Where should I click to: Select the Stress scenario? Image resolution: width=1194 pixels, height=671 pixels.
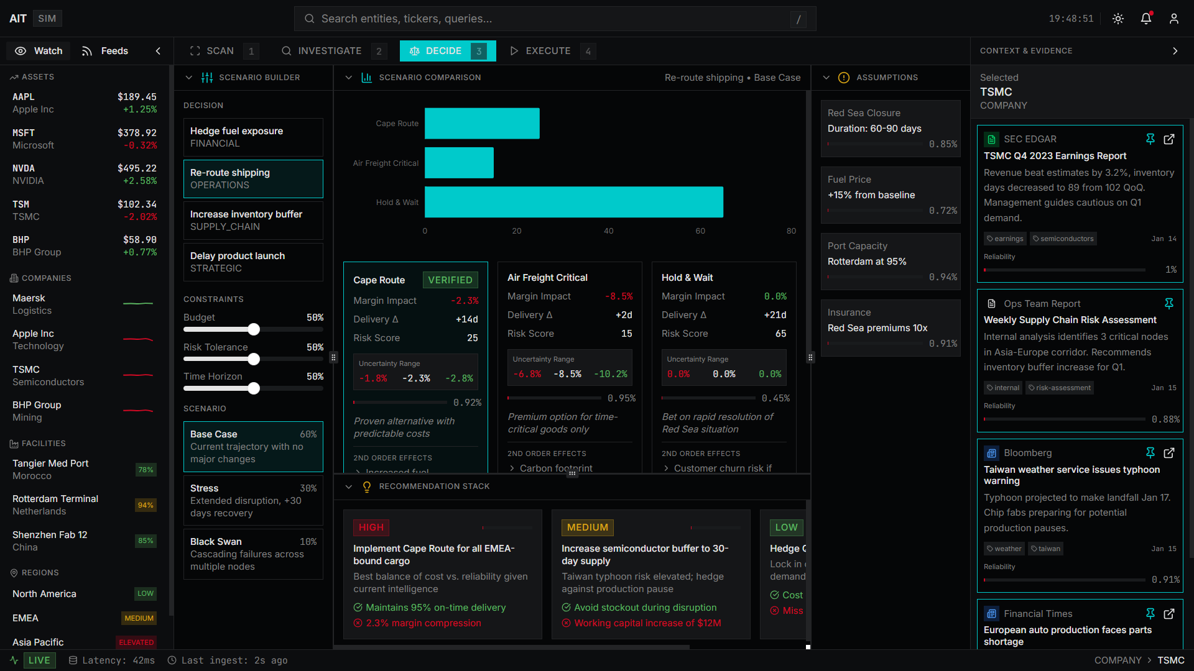pyautogui.click(x=253, y=501)
